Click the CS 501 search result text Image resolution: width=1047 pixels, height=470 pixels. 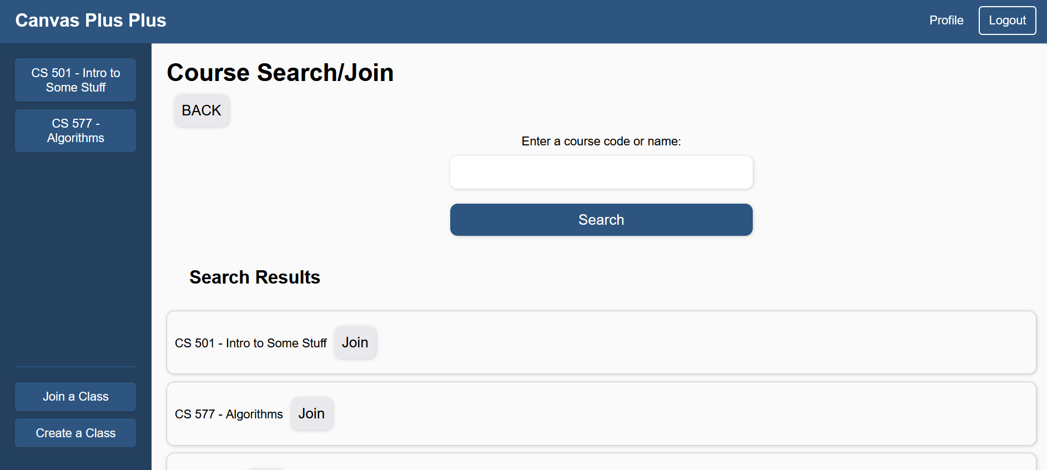251,343
